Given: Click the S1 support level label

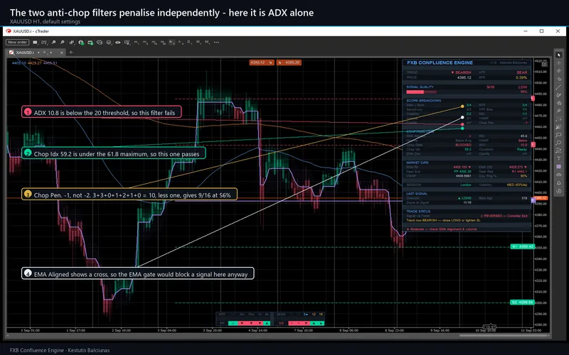Looking at the screenshot, I should (522, 246).
